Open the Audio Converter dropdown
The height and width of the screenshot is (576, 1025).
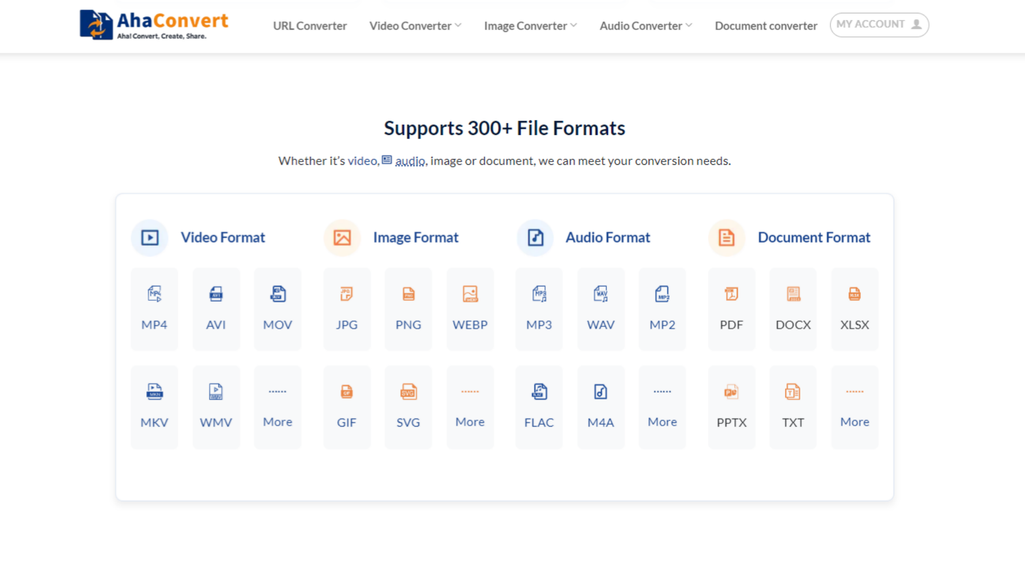(646, 26)
